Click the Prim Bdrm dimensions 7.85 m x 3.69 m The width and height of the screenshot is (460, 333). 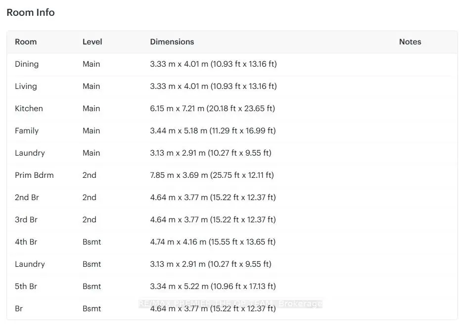(x=212, y=175)
